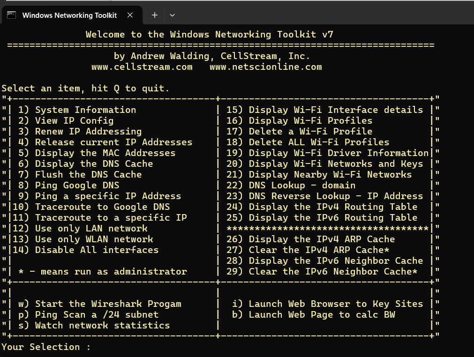Expand the terminal profile dropdown arrow
The width and height of the screenshot is (474, 357).
pyautogui.click(x=172, y=15)
